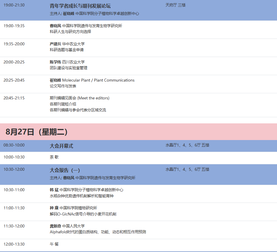Select the 8月27日（星期二）date header
The image size is (277, 252).
37,132
